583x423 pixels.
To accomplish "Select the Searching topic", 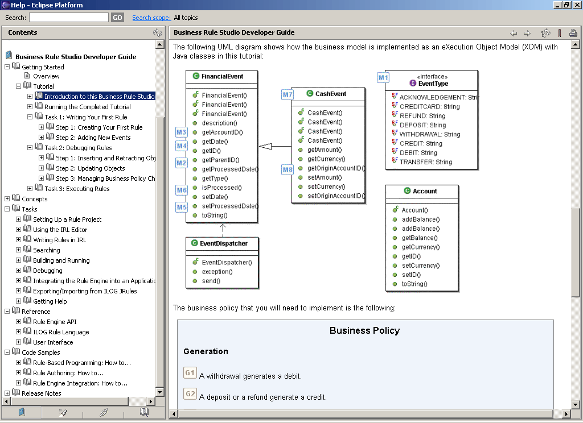I will click(x=47, y=250).
